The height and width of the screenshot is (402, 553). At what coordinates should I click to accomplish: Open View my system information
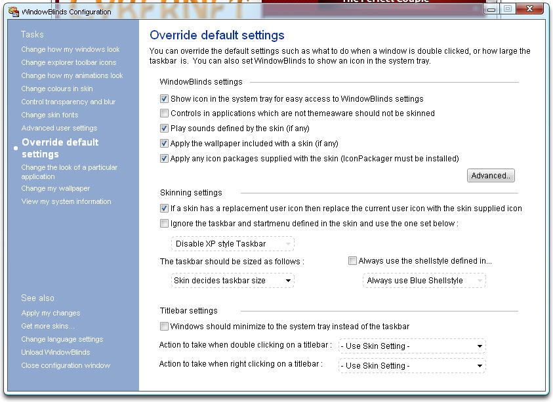tap(66, 201)
